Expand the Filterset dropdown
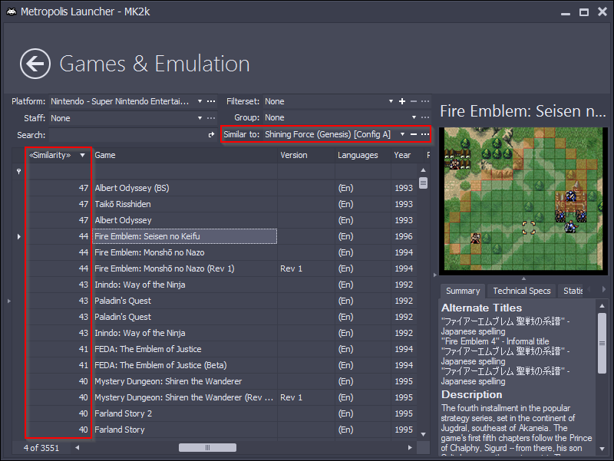 click(x=391, y=101)
